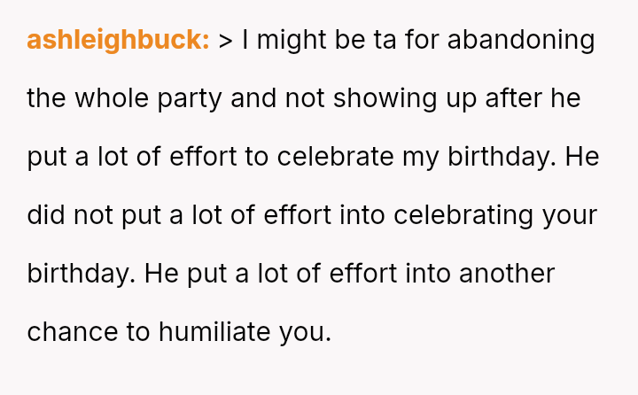
Task: Click the words "the whole party"
Action: tap(125, 98)
